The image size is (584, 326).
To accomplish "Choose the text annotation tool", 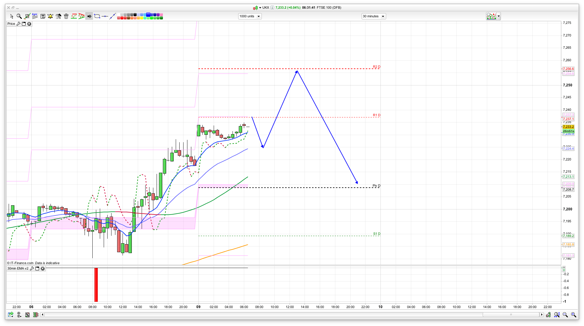I will coord(43,16).
